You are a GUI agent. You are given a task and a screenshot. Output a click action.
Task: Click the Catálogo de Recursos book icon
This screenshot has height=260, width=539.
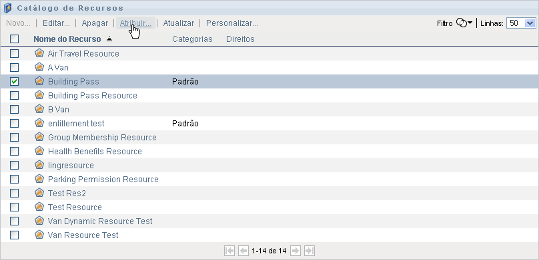click(7, 7)
